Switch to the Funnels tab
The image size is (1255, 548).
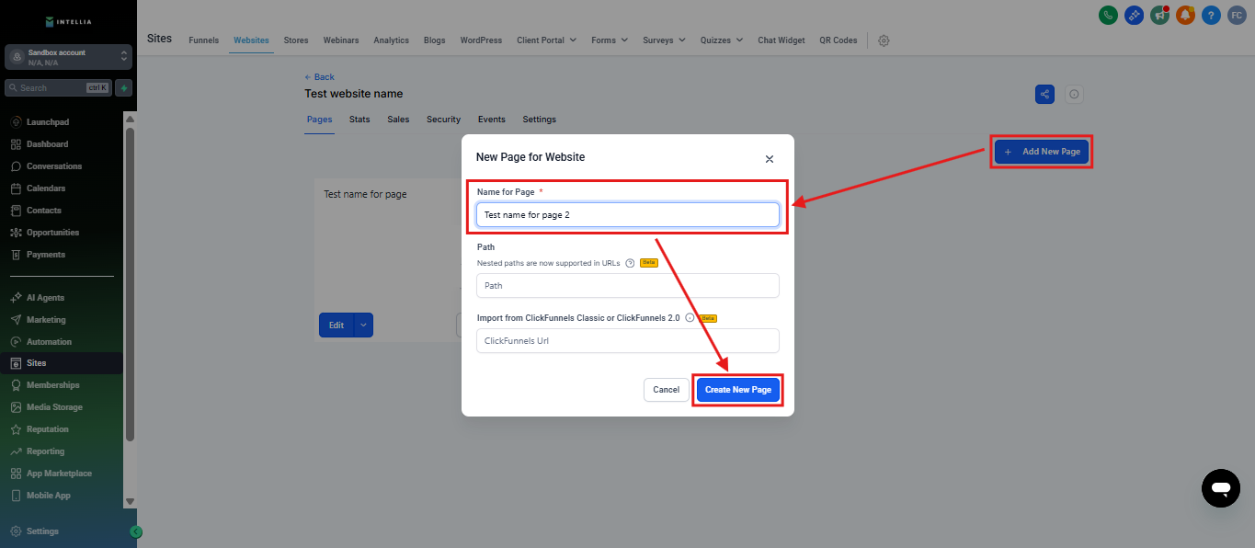click(203, 40)
